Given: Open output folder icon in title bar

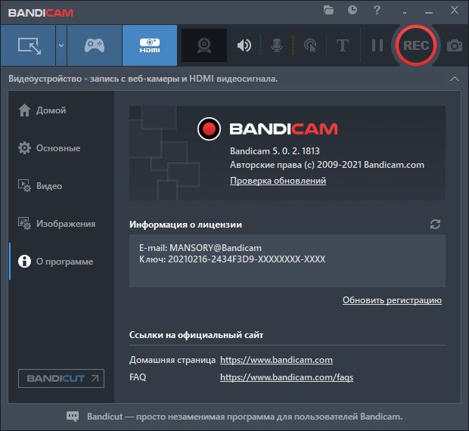Looking at the screenshot, I should (328, 10).
